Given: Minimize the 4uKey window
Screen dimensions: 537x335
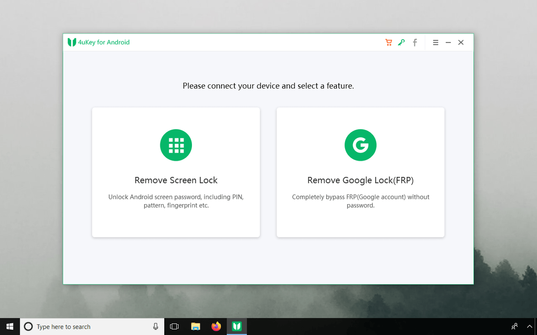Looking at the screenshot, I should [x=448, y=42].
